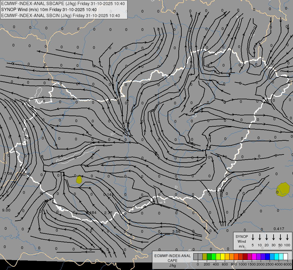The height and width of the screenshot is (270, 293).
Task: Click the 6000 tick on CAPE scale
Action: point(288,264)
